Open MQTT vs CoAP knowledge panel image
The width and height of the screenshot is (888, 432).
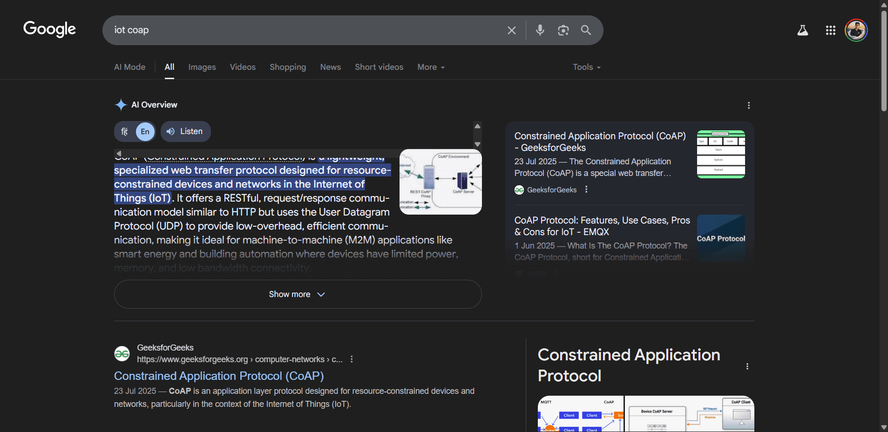coord(581,414)
